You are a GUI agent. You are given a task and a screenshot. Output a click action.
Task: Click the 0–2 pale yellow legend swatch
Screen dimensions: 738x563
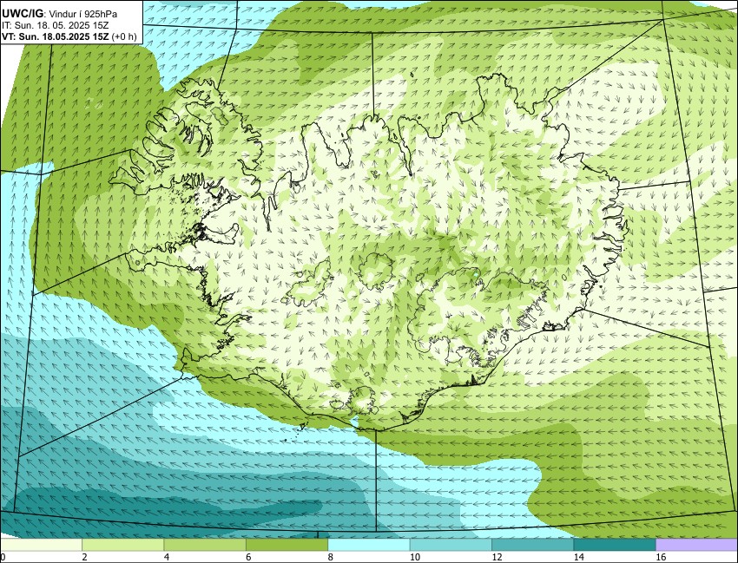(x=42, y=545)
